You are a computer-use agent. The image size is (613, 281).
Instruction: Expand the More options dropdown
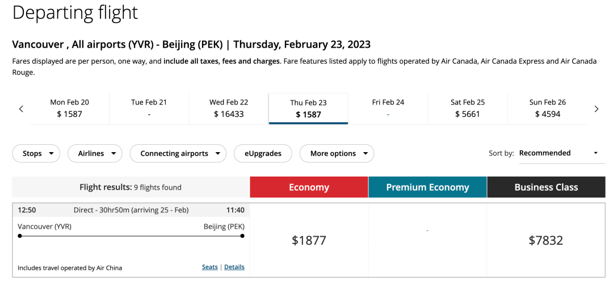click(337, 154)
